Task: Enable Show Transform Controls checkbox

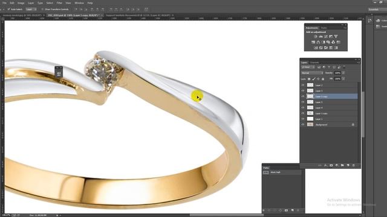Action: 42,10
